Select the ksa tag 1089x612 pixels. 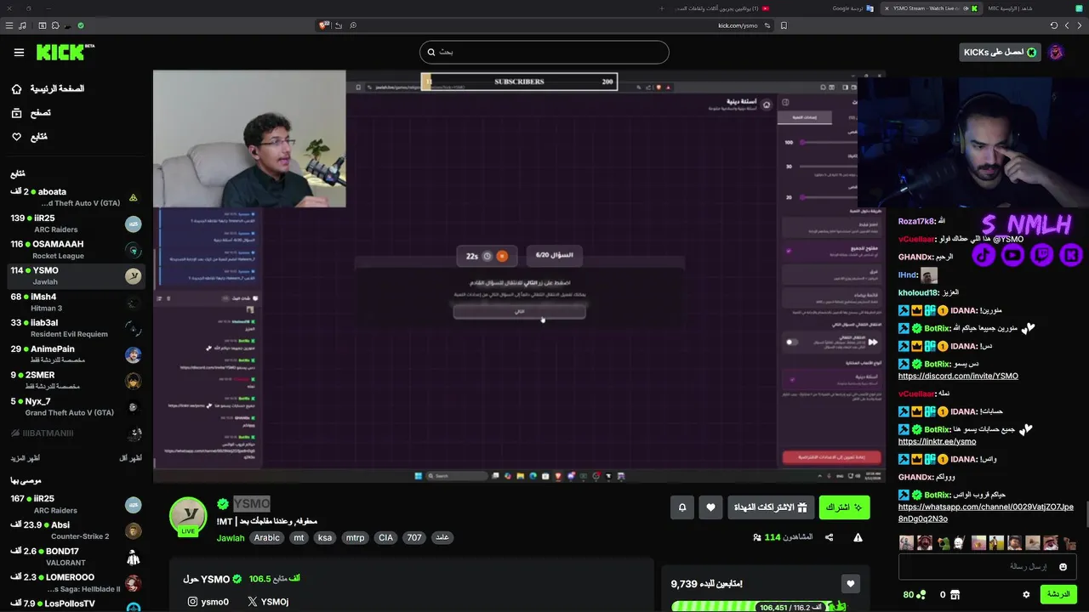coord(324,538)
